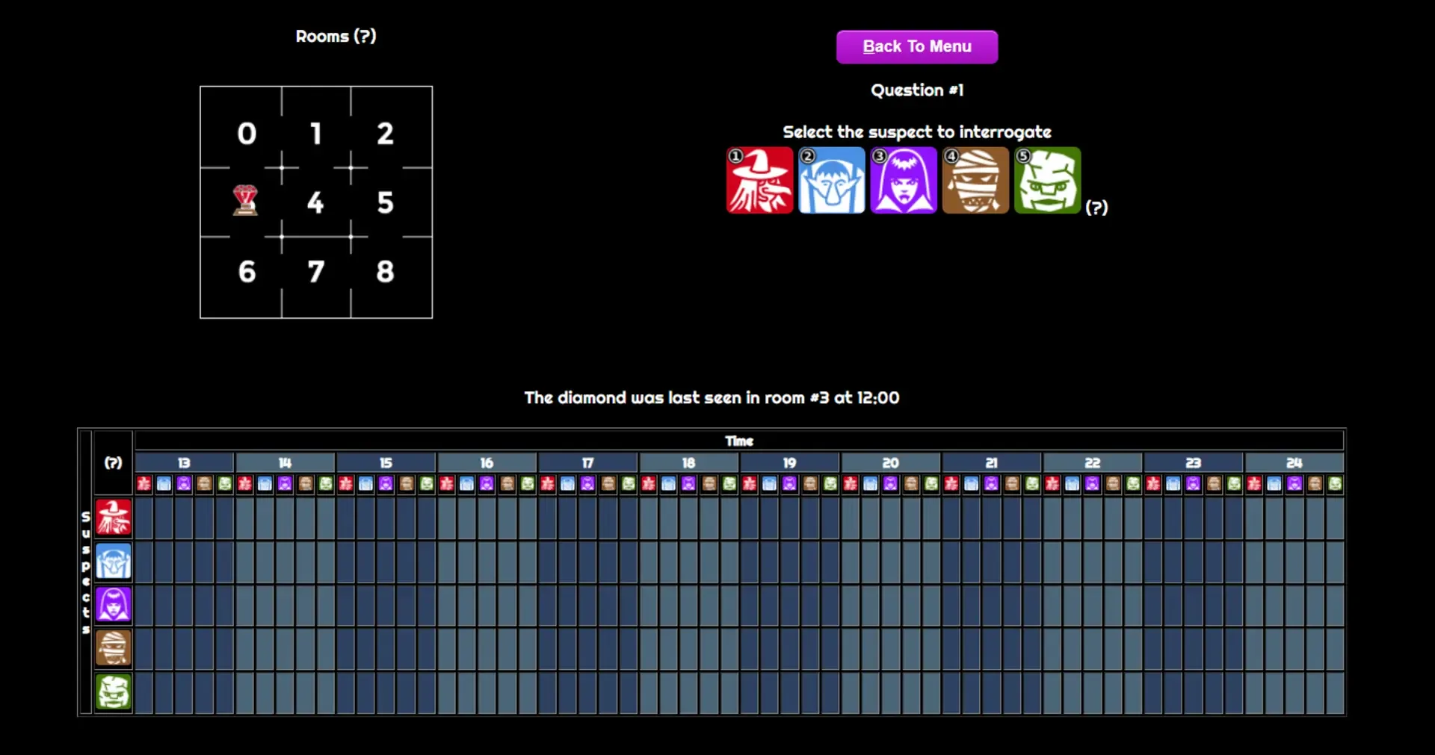Click the (?) help in timeline header

(113, 463)
